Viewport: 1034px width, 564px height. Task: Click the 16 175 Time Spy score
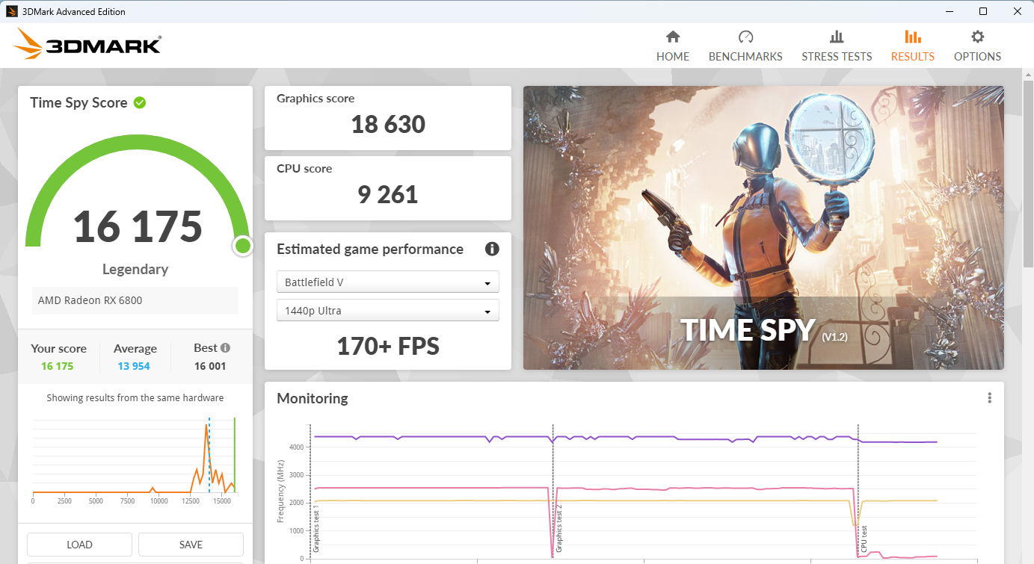(x=138, y=226)
